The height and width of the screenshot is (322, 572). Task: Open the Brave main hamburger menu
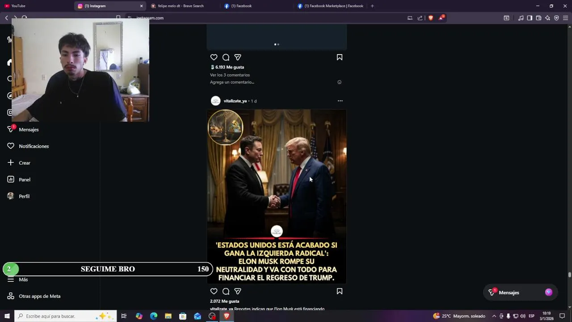coord(565,18)
